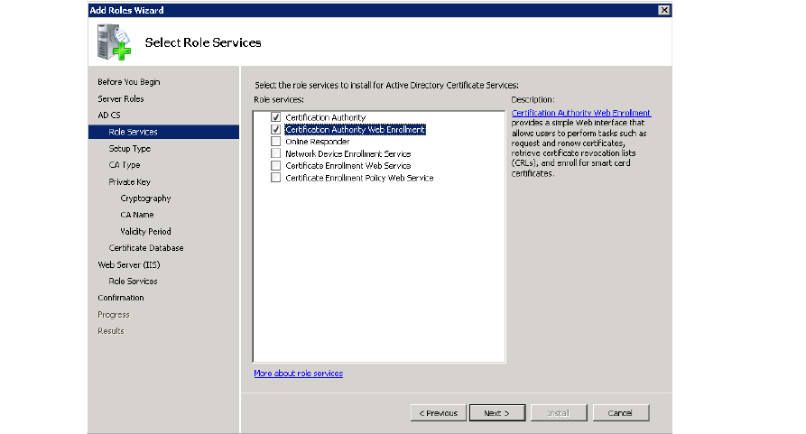Open the Confirmation step in sidebar
This screenshot has width=806, height=434.
[x=120, y=298]
